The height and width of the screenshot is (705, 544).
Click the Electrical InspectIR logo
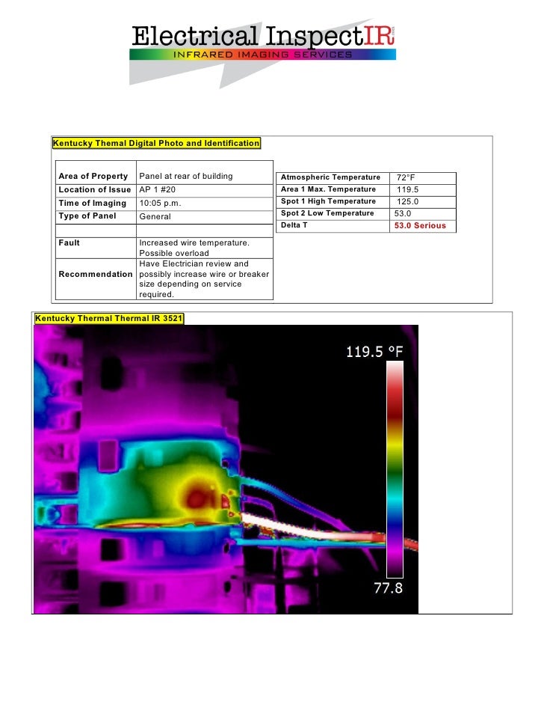point(263,52)
